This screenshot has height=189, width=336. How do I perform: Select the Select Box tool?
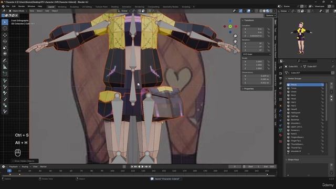coord(5,22)
